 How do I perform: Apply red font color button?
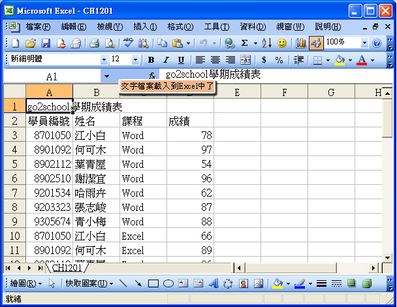362,60
